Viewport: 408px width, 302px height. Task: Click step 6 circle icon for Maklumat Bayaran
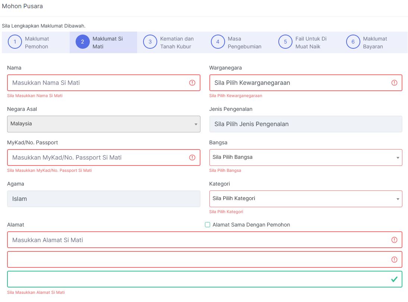tap(353, 42)
